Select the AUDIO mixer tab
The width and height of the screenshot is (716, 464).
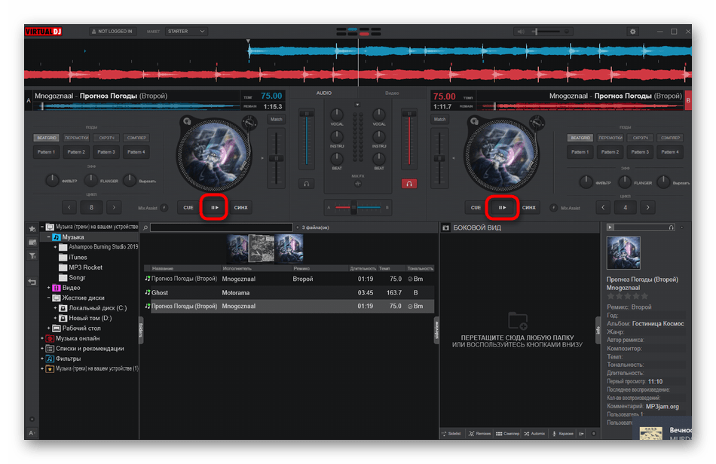(x=323, y=93)
